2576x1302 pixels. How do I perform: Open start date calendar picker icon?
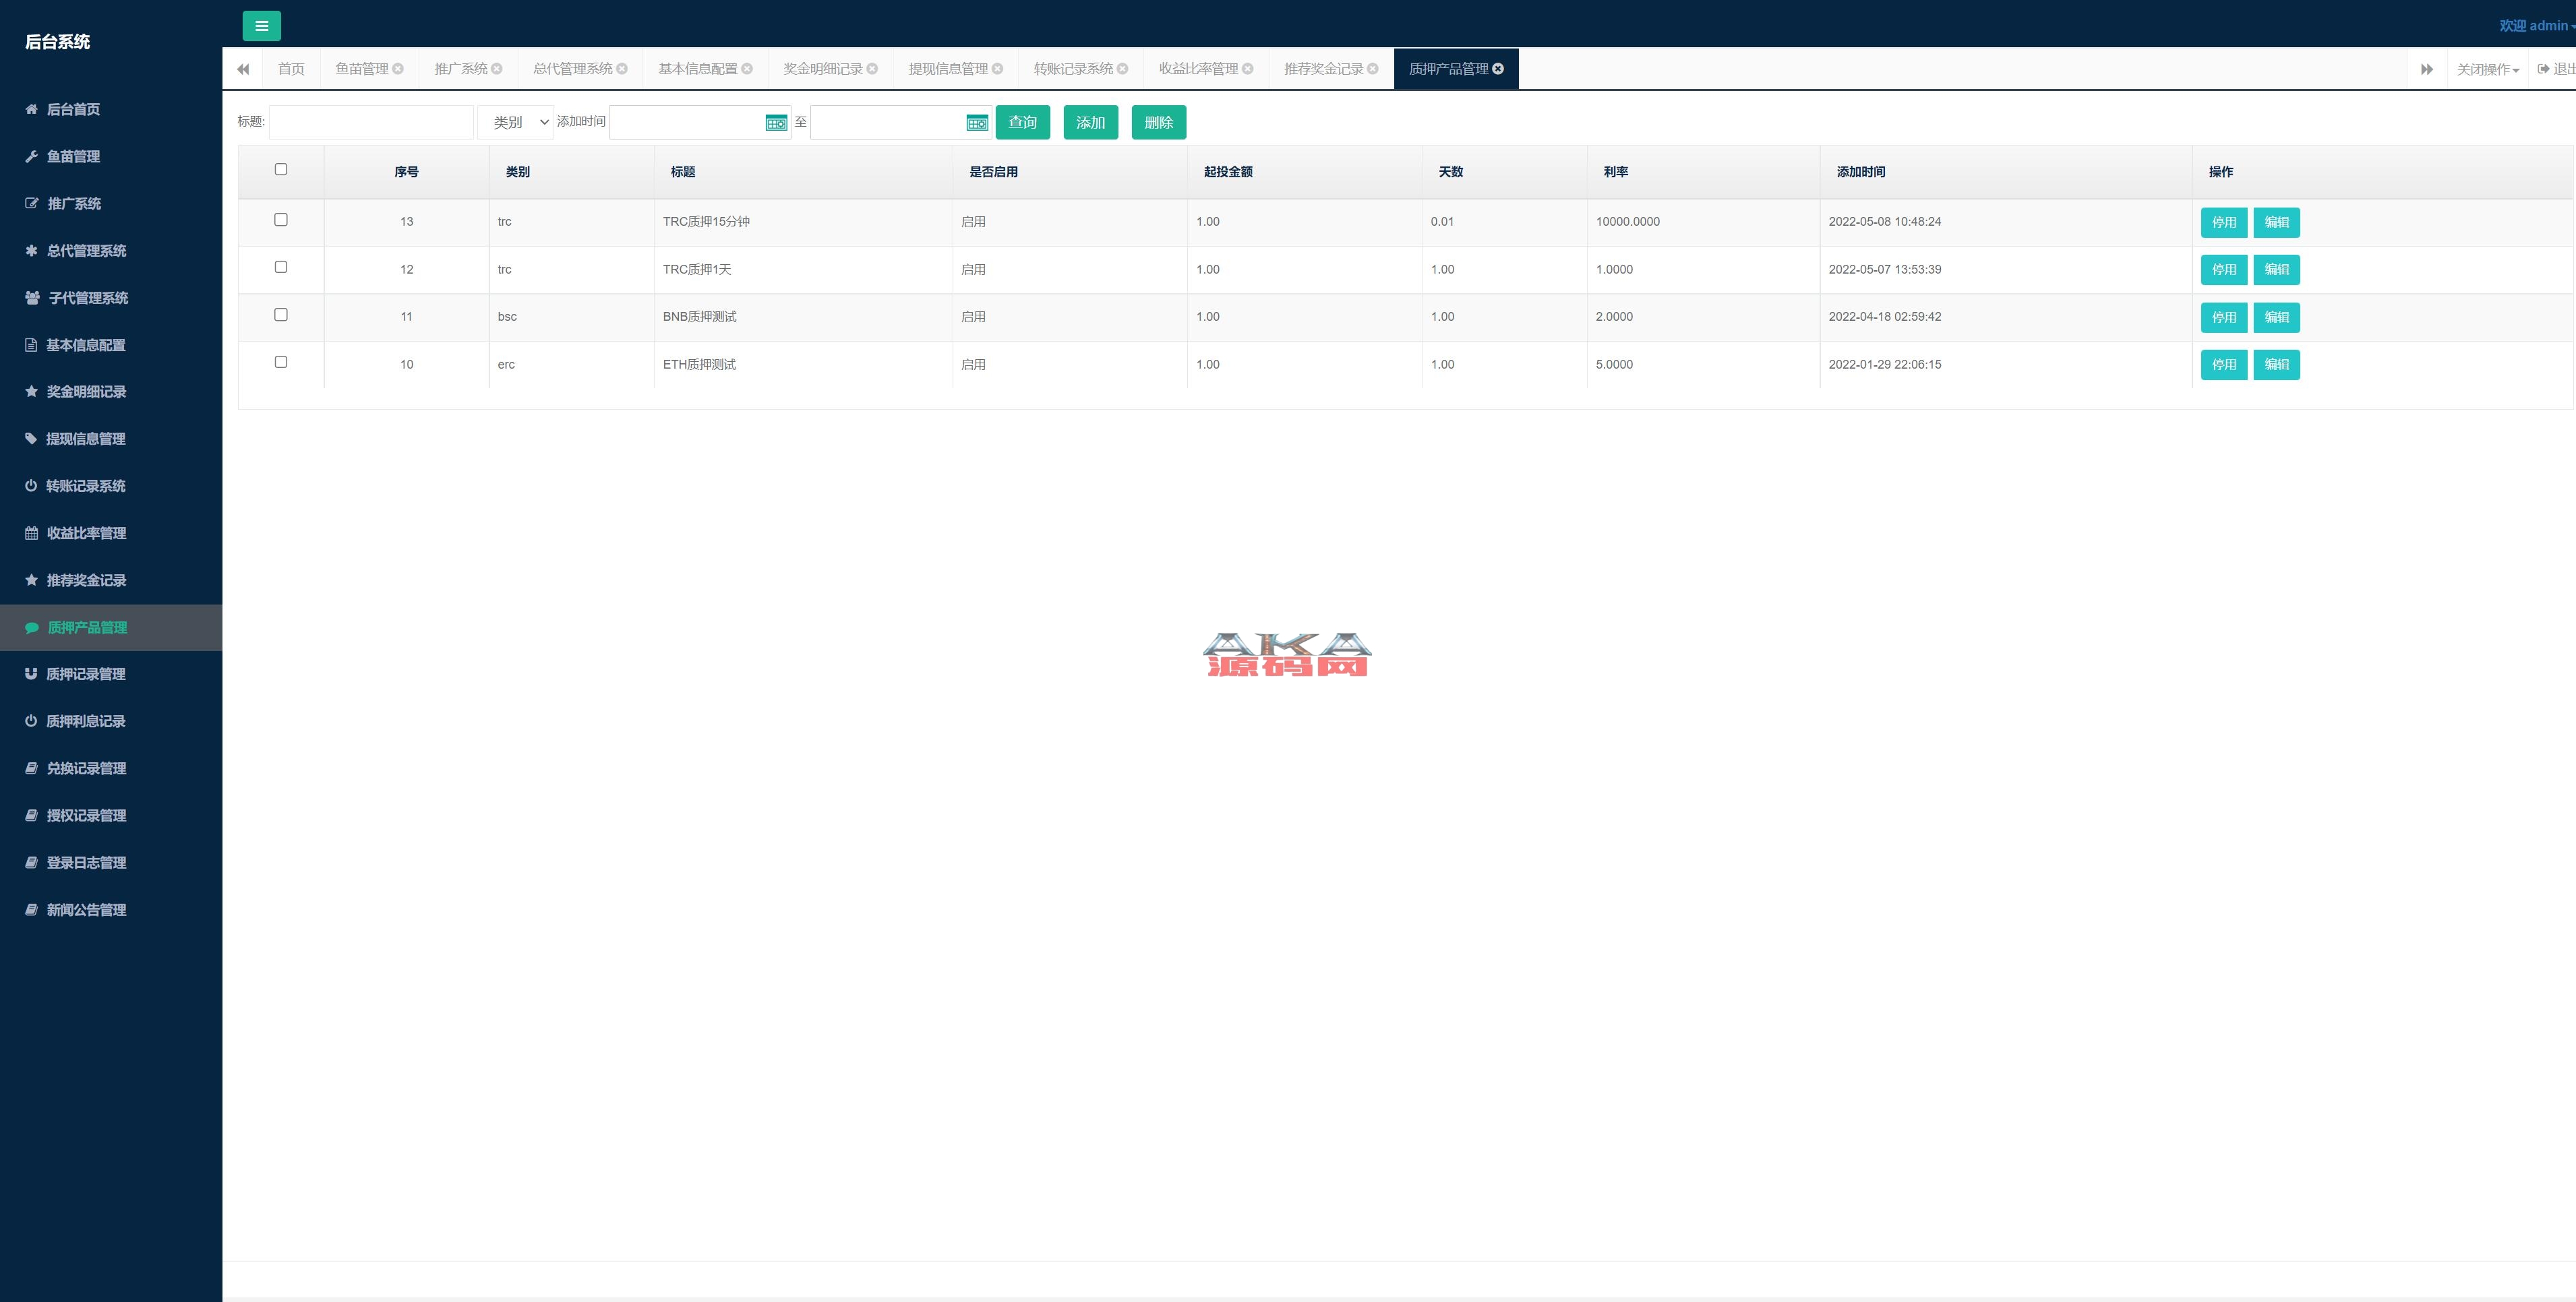(x=776, y=123)
